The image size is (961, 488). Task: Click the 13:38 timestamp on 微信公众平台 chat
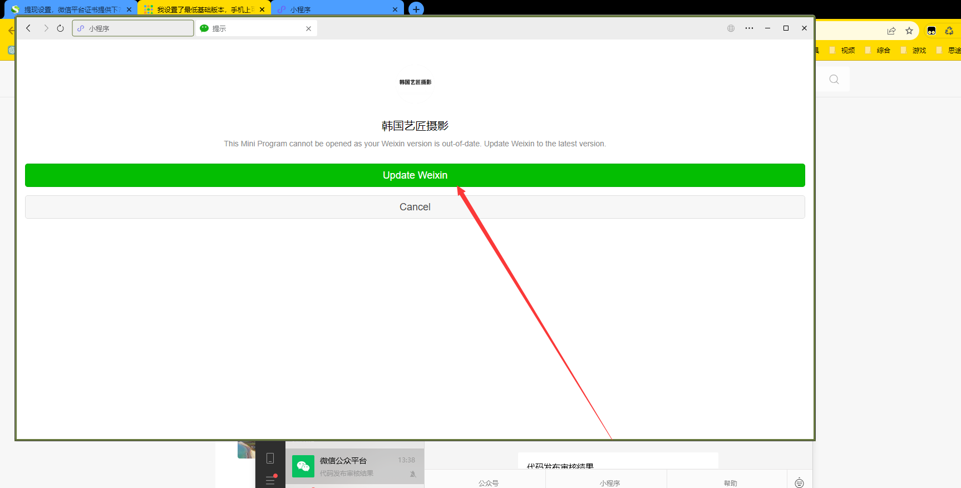406,460
